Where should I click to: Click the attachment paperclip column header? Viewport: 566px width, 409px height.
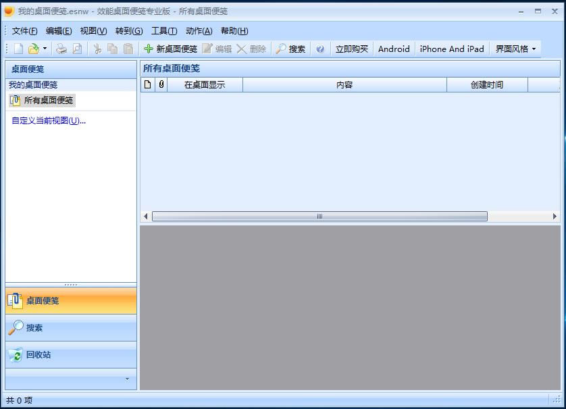[161, 85]
